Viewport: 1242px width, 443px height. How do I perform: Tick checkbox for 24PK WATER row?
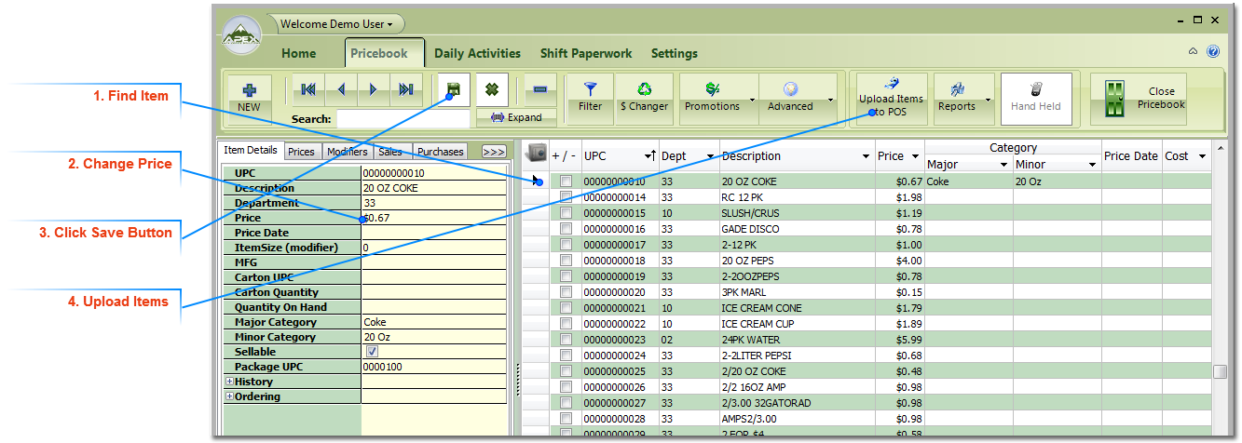[566, 340]
